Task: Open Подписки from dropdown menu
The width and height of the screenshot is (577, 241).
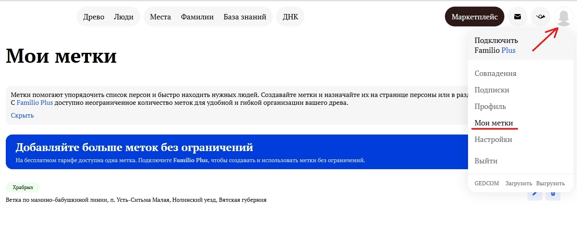Action: pyautogui.click(x=492, y=90)
